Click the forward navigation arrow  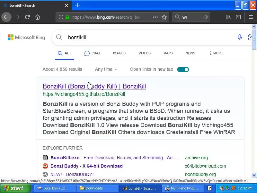(17, 17)
